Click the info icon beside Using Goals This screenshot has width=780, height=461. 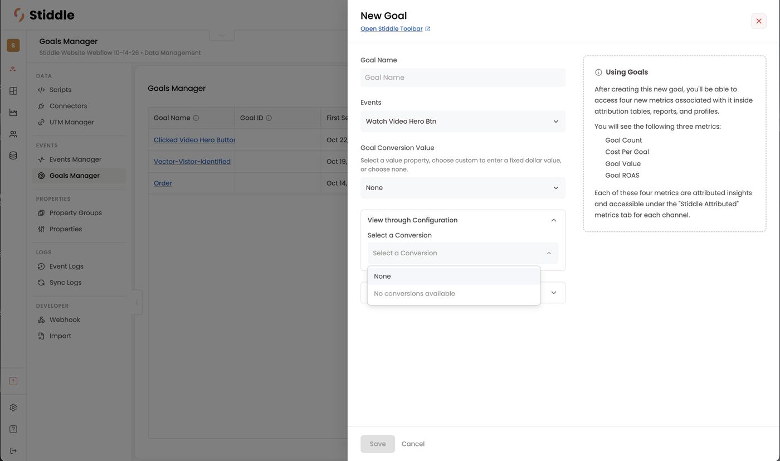tap(598, 72)
